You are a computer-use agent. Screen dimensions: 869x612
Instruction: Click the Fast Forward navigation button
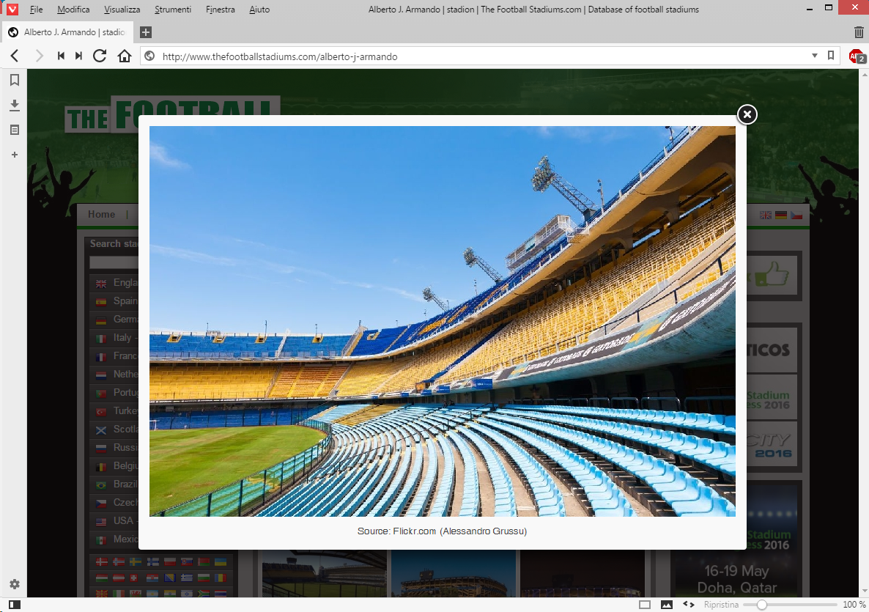(78, 56)
